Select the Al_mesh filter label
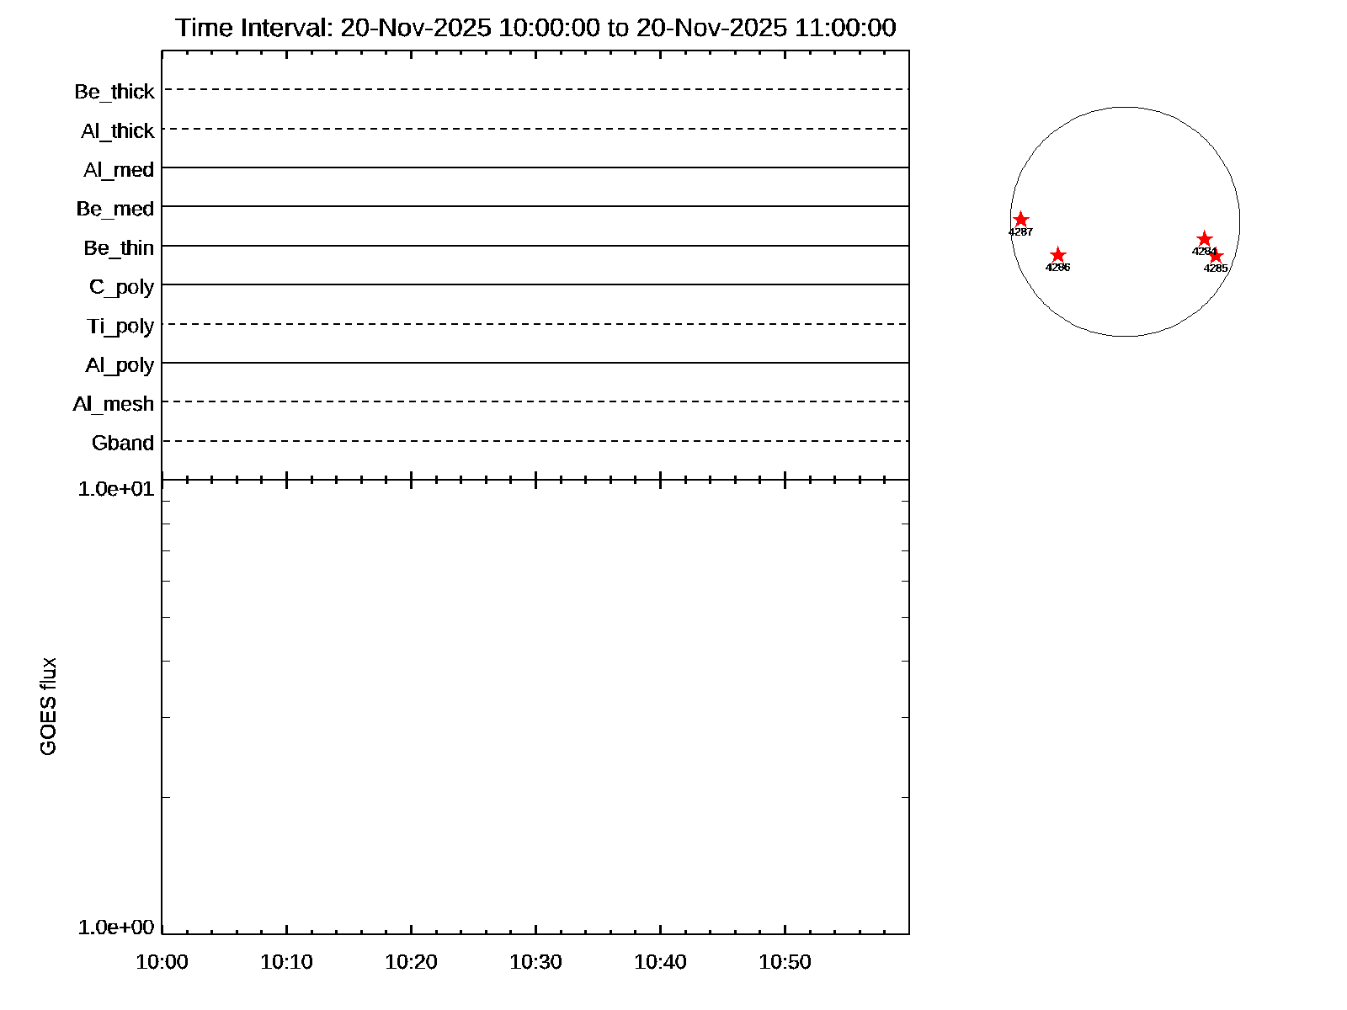Image resolution: width=1347 pixels, height=1010 pixels. pyautogui.click(x=114, y=404)
